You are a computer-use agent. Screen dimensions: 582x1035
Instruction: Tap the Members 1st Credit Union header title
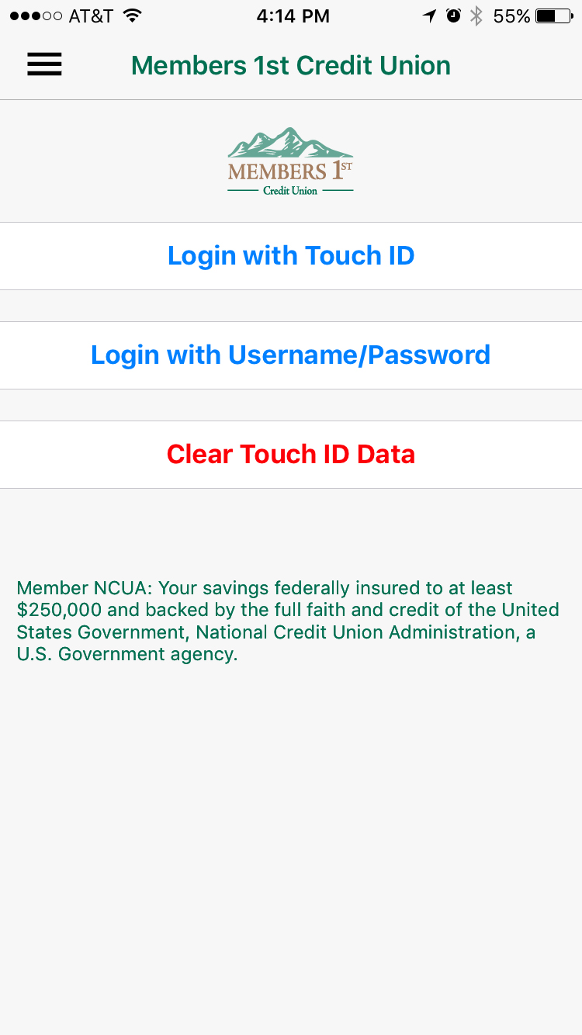pos(291,65)
